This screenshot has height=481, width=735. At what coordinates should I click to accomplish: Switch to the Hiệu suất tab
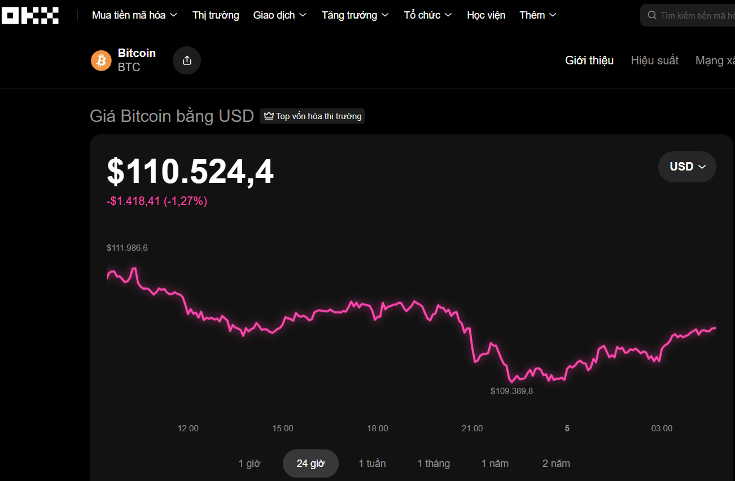pos(655,60)
